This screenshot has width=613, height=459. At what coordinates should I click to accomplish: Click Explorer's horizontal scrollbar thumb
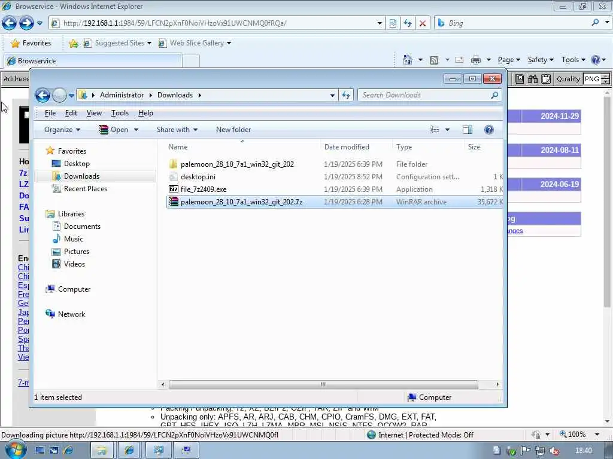pyautogui.click(x=323, y=384)
